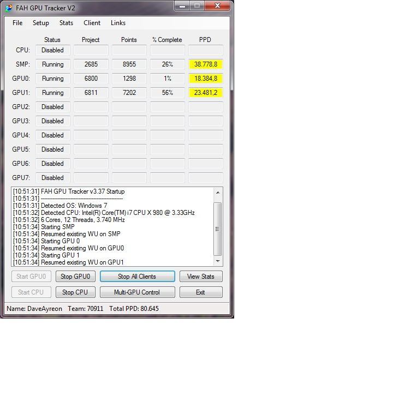
Task: Click the log scrollbar up arrow
Action: (218, 193)
